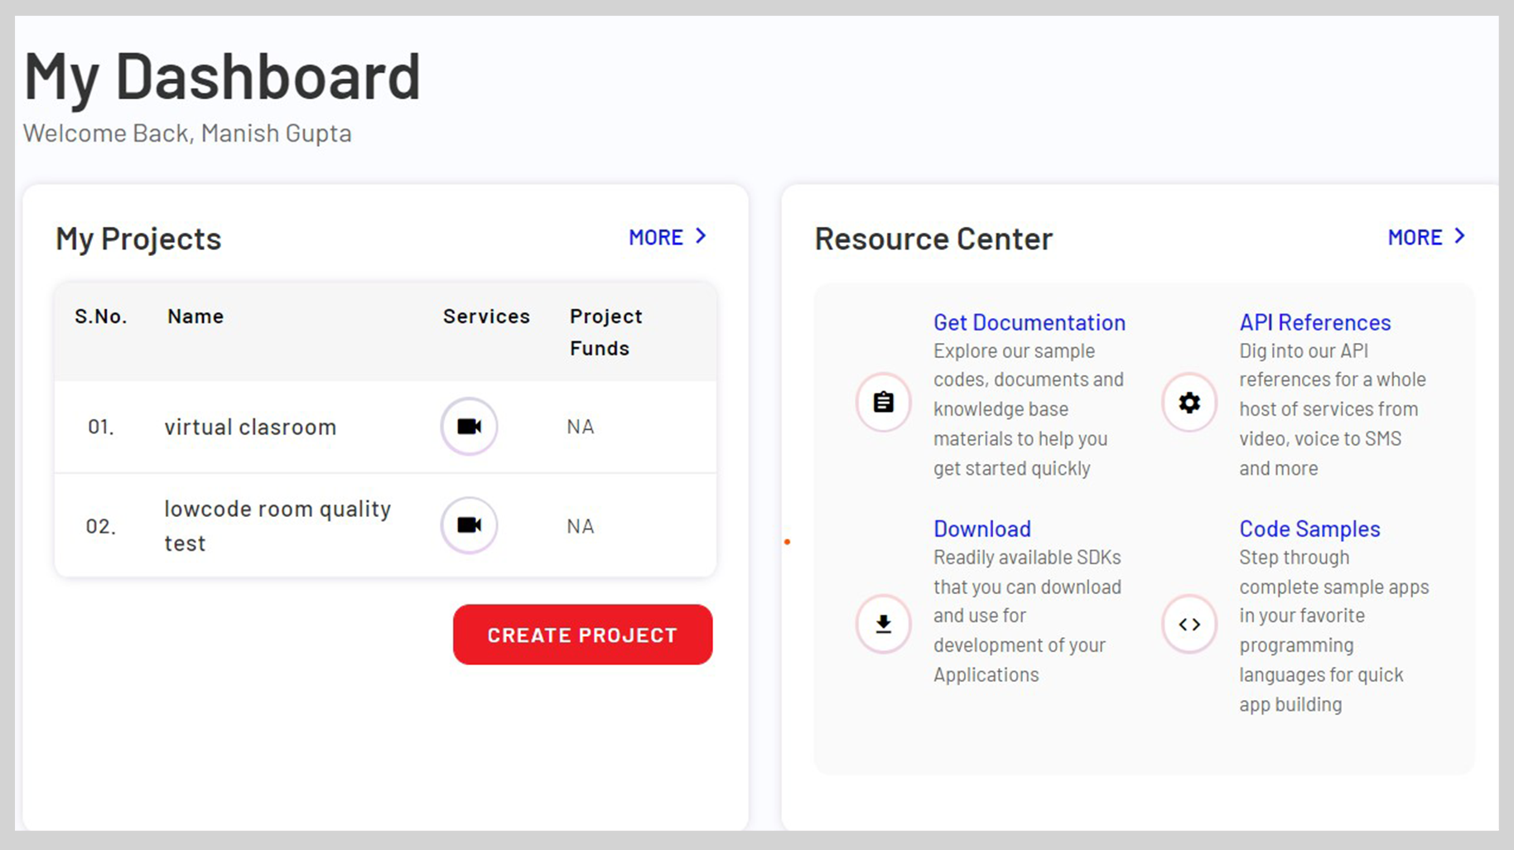Click the CREATE PROJECT button
1514x850 pixels.
pyautogui.click(x=581, y=635)
